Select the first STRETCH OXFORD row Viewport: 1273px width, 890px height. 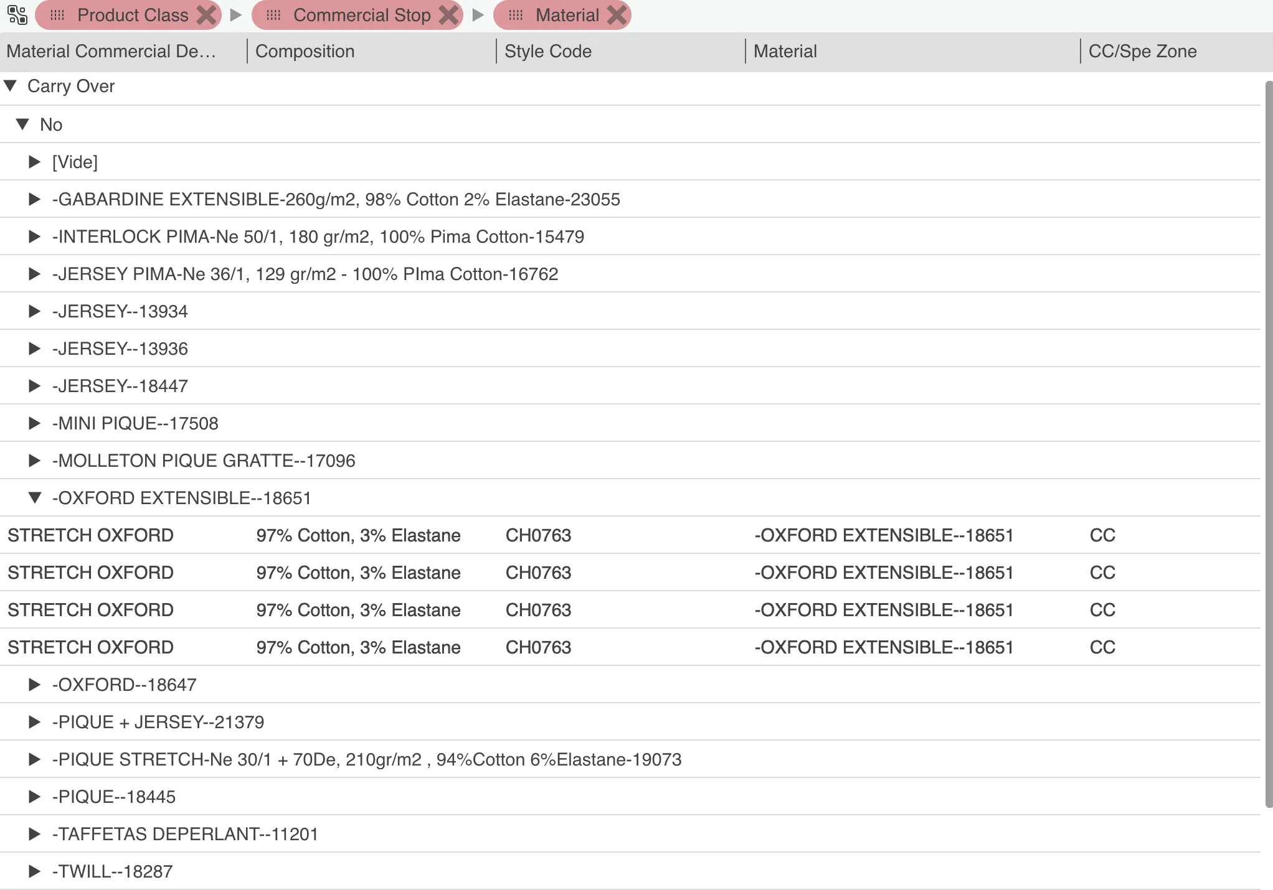point(90,535)
